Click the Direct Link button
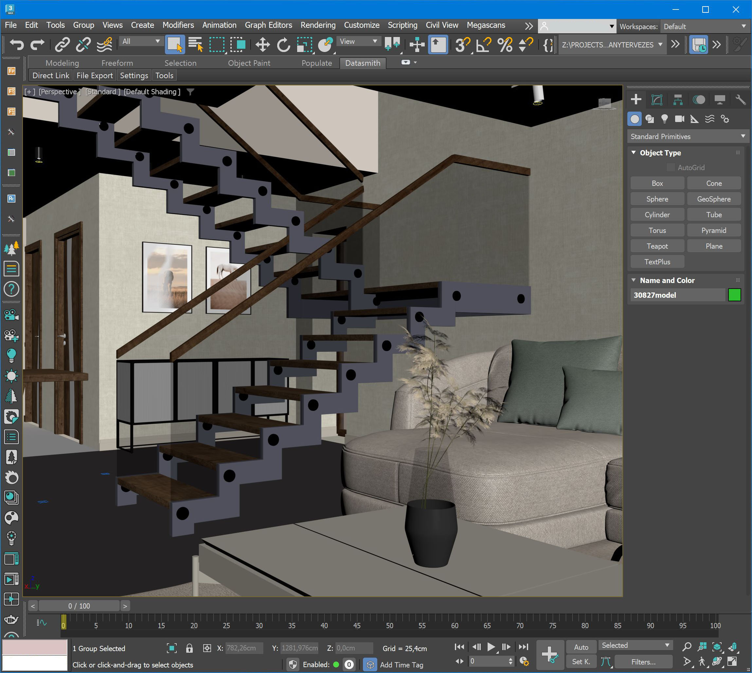 click(x=51, y=76)
